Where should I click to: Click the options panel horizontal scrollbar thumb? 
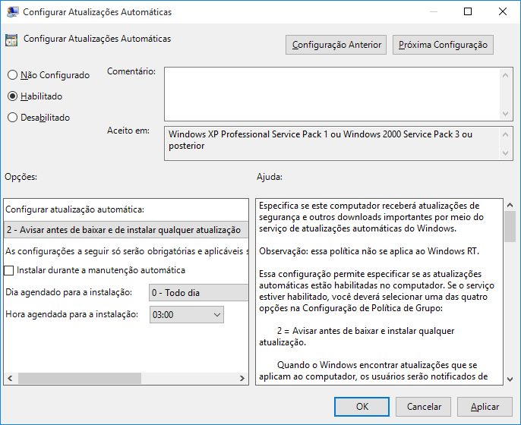[80, 378]
